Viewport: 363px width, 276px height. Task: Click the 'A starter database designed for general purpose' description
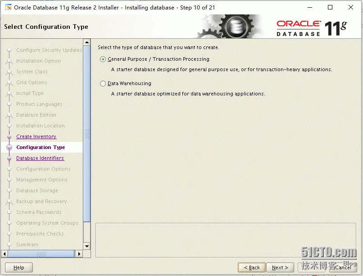point(222,69)
